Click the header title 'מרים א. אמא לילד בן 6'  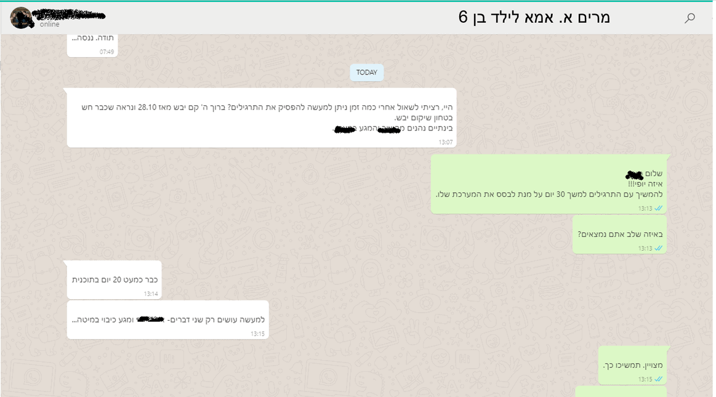534,17
